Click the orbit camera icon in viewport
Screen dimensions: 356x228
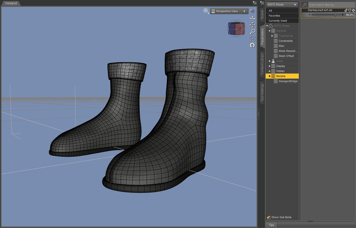[x=252, y=18]
